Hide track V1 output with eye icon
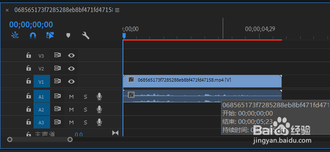330x152 pixels. [71, 82]
